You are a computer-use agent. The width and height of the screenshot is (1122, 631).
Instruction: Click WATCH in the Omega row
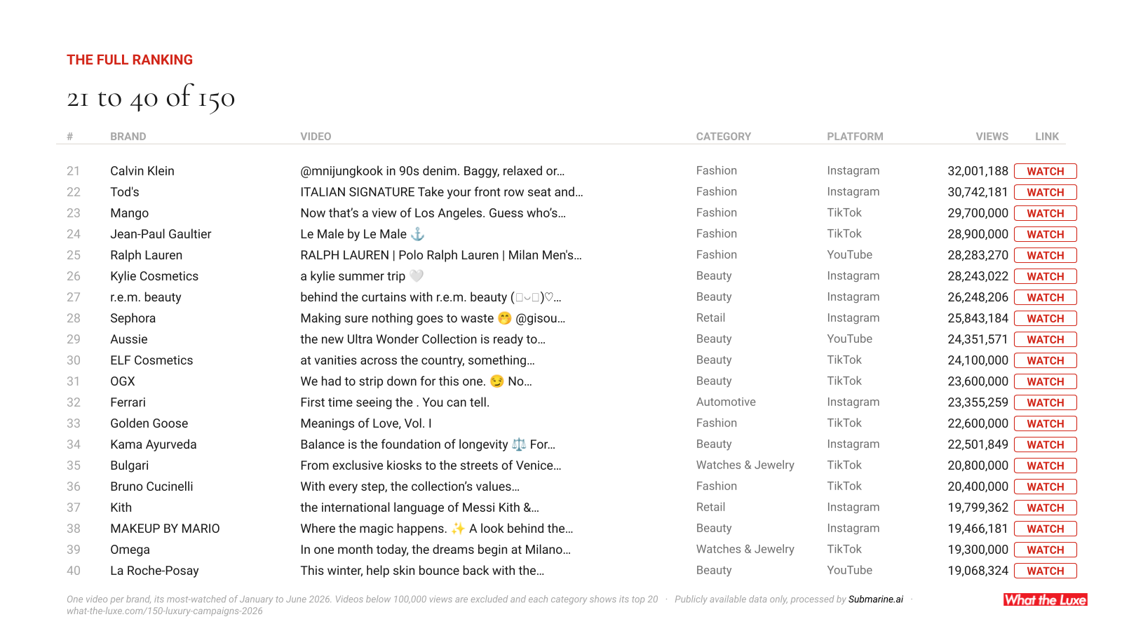pos(1045,550)
